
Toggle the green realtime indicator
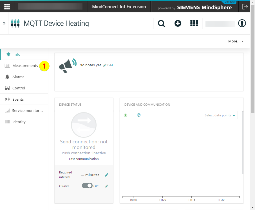[x=126, y=115]
